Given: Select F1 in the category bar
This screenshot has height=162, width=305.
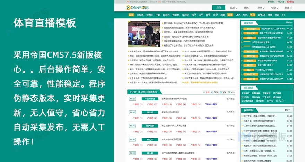Looking at the screenshot, I should [283, 15].
